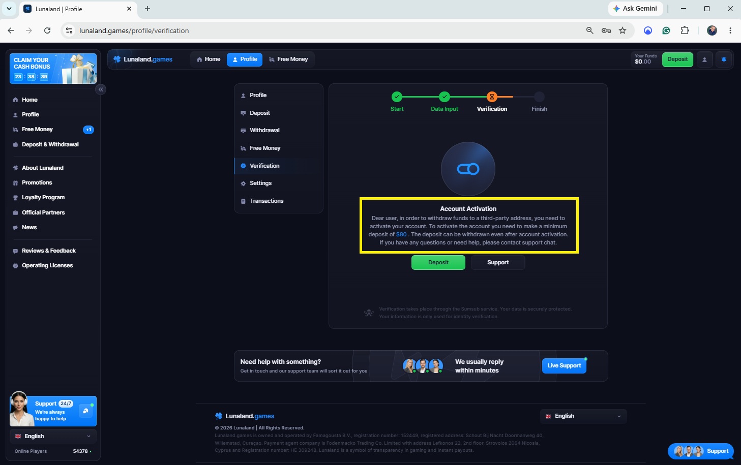Click the Free Money +1 badge
741x465 pixels.
click(x=88, y=130)
